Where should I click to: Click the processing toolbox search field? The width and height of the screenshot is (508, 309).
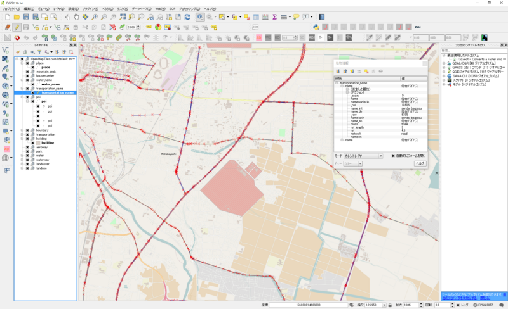(x=474, y=51)
